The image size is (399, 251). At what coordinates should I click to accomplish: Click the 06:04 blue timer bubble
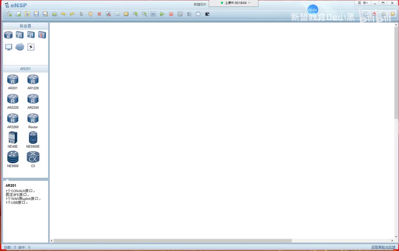(x=313, y=10)
